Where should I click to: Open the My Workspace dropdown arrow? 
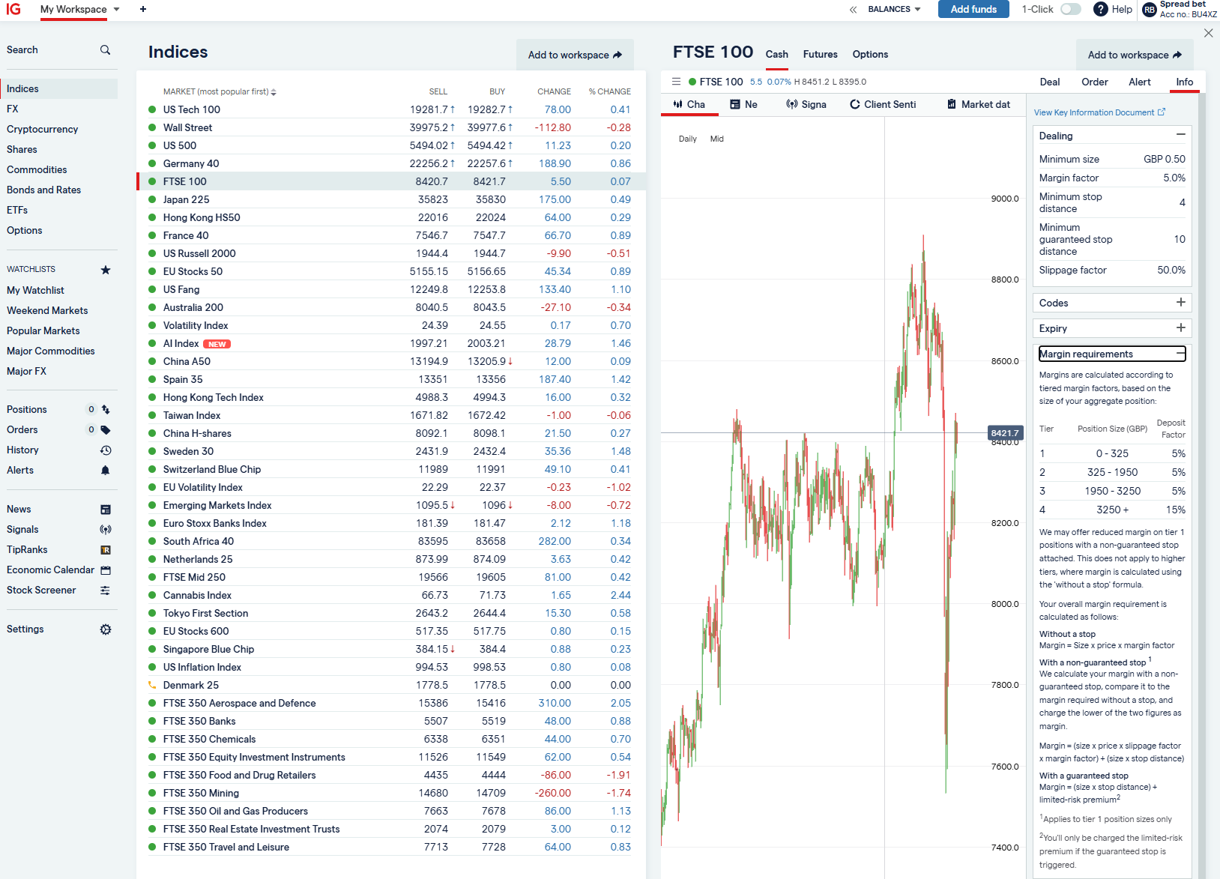point(116,9)
